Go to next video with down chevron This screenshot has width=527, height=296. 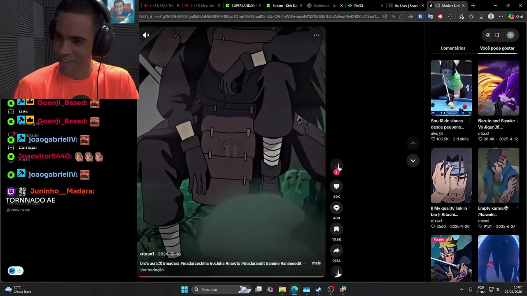click(413, 160)
